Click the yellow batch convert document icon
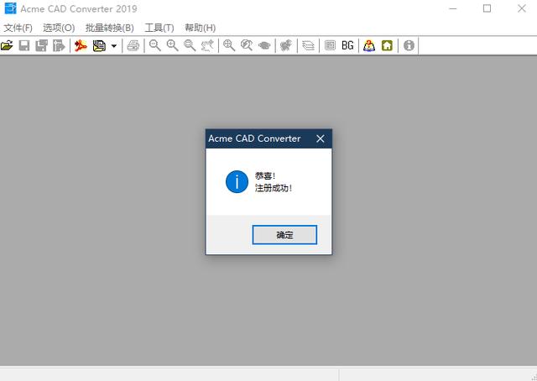Image resolution: width=537 pixels, height=381 pixels. pos(99,45)
